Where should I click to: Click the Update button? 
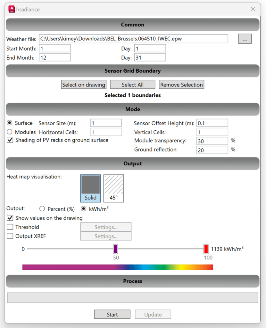pyautogui.click(x=153, y=315)
